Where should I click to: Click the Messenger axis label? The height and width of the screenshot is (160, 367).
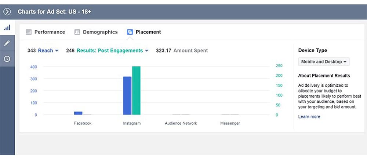point(230,123)
